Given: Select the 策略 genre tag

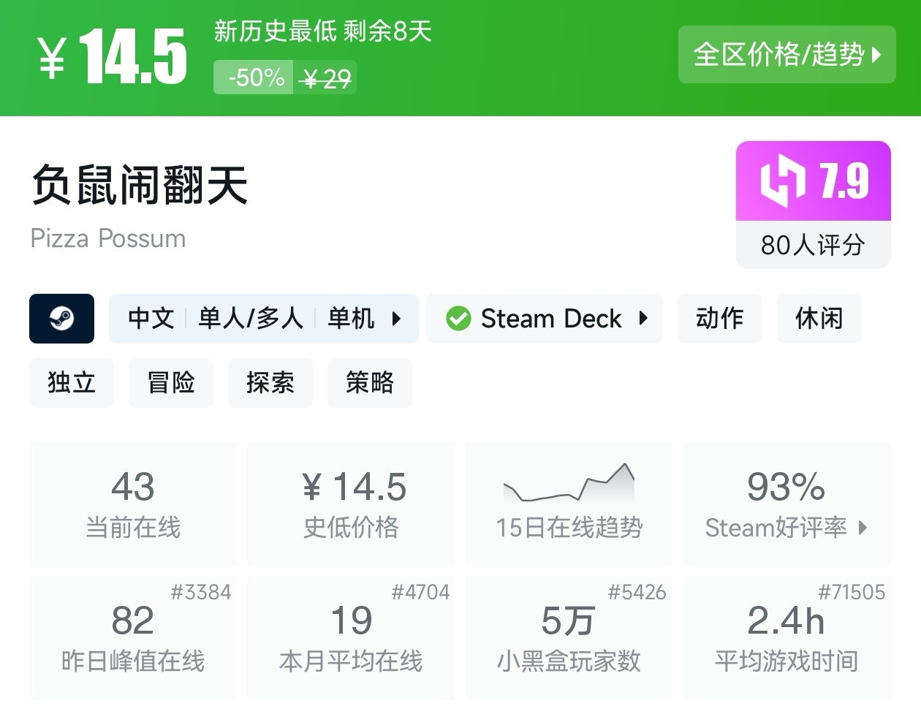Looking at the screenshot, I should pos(370,382).
